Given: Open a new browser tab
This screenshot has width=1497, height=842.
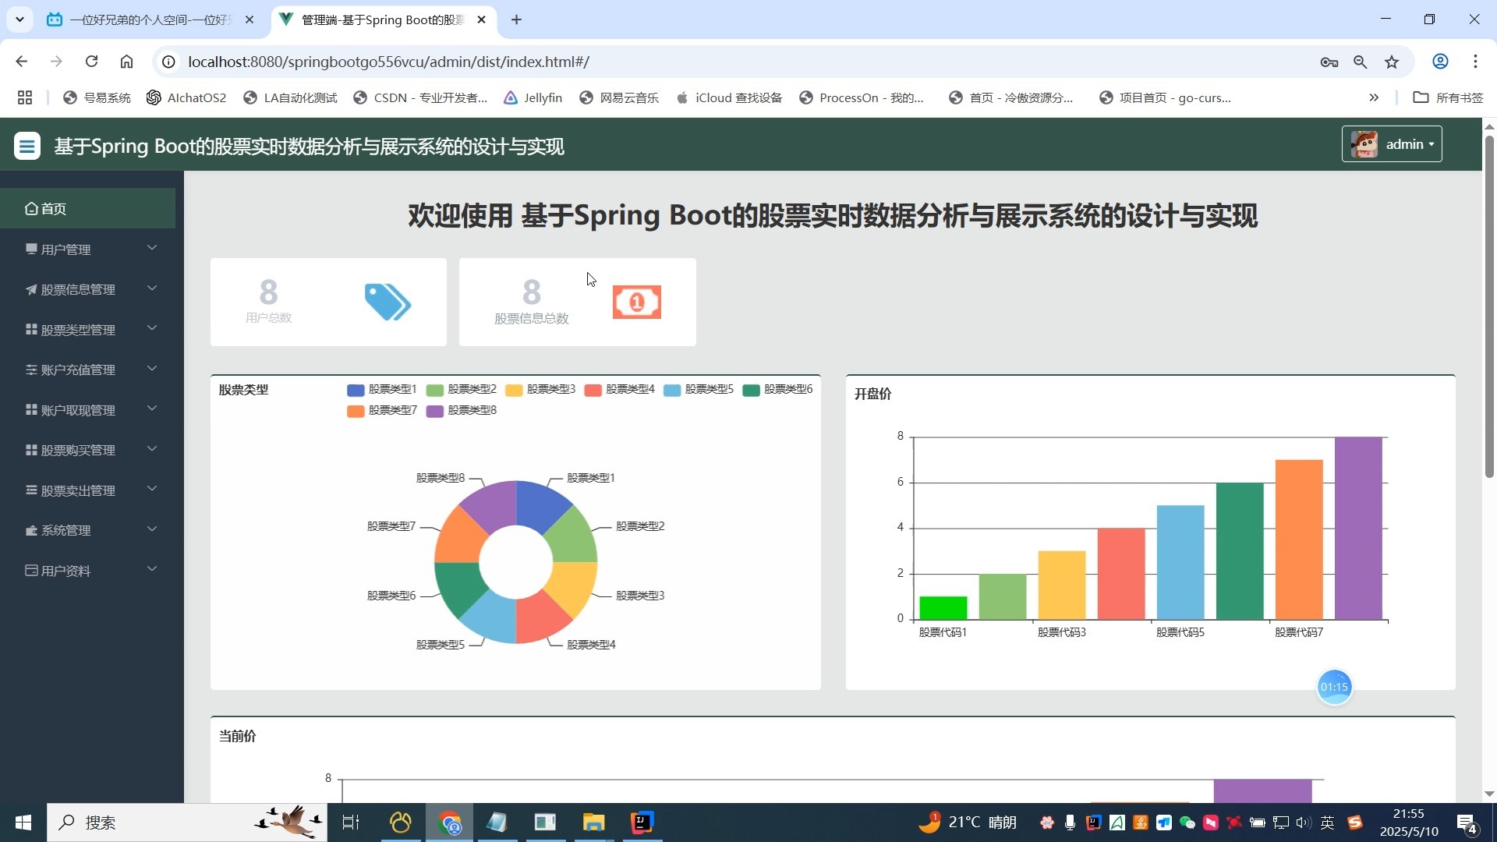Looking at the screenshot, I should pyautogui.click(x=516, y=19).
